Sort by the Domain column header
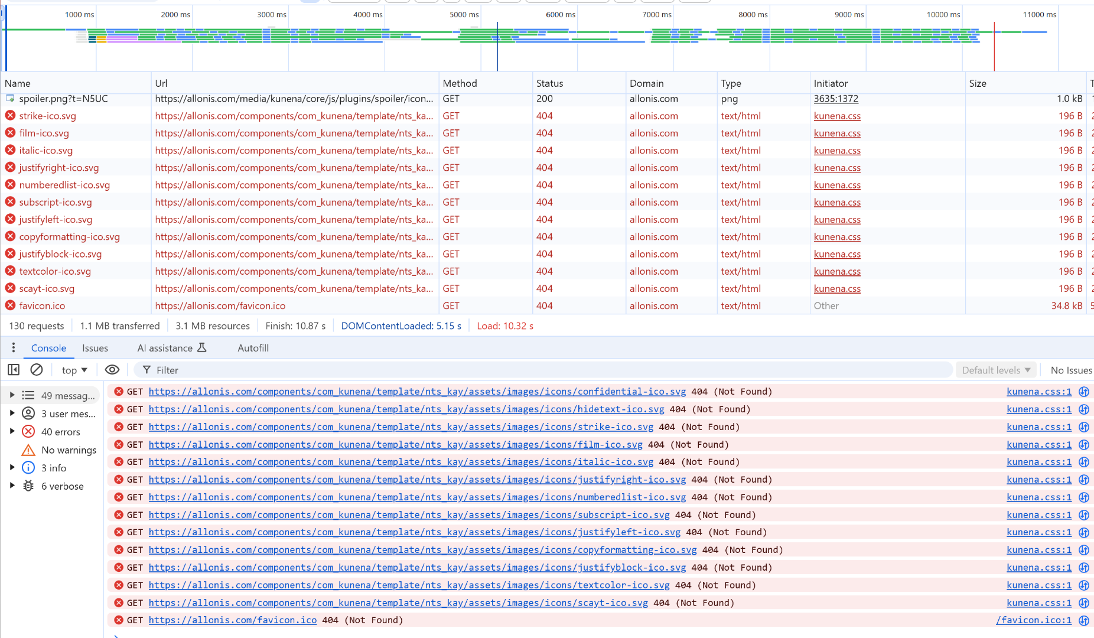Viewport: 1094px width, 638px height. tap(671, 83)
